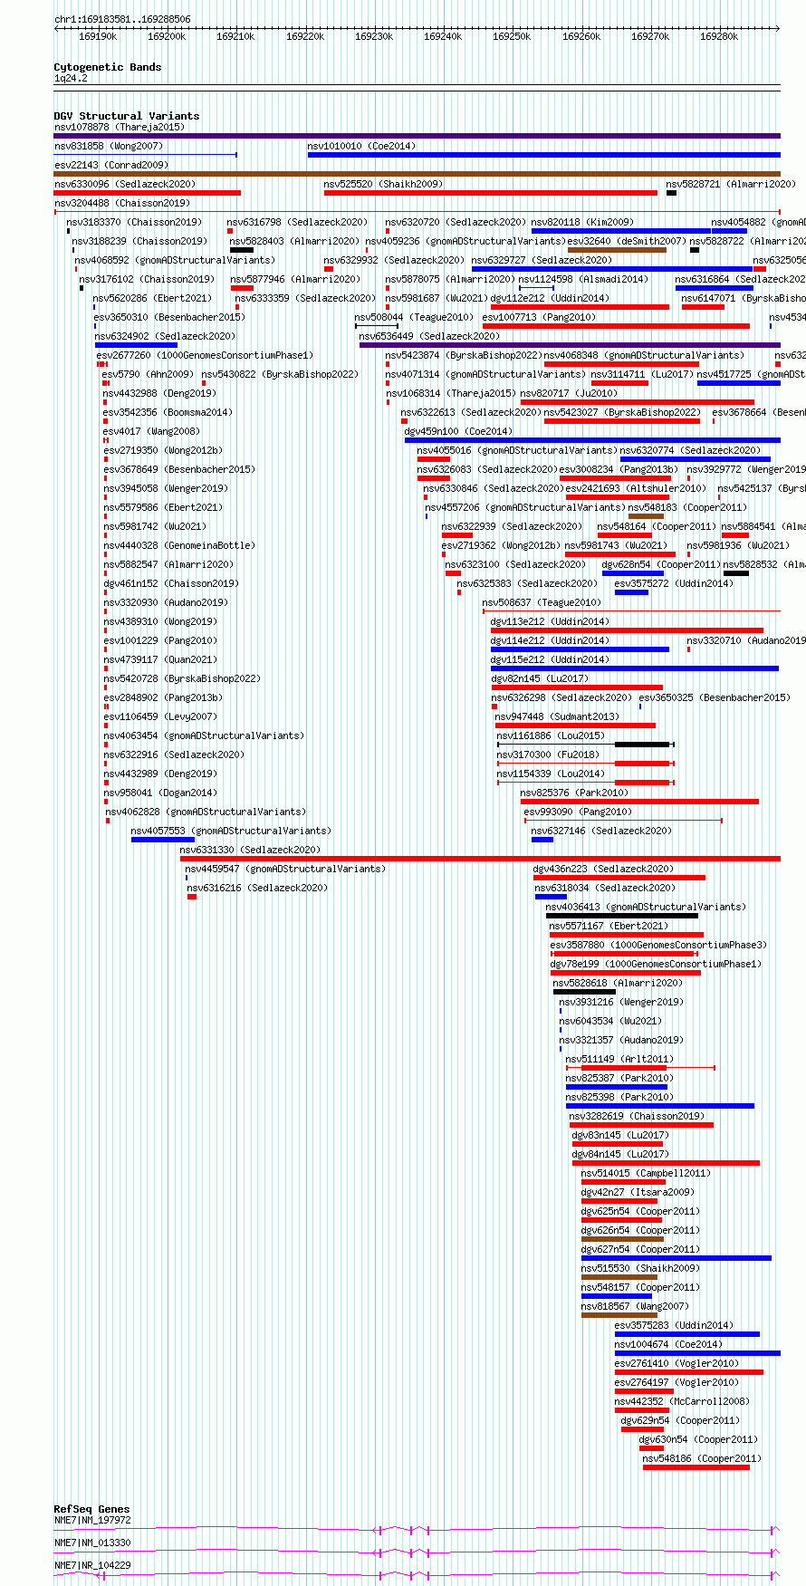Image resolution: width=806 pixels, height=1586 pixels.
Task: Open variant nsv4036413 (gnomADStructuralVariants)
Action: point(646,907)
